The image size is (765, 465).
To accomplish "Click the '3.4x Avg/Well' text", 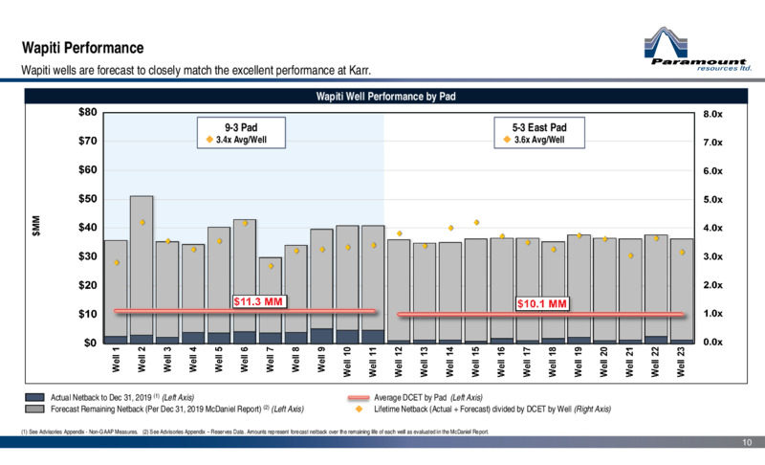I will tap(241, 140).
